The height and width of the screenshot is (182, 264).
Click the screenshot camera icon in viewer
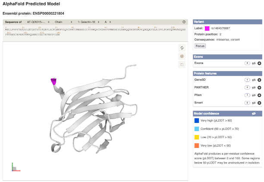coord(182,56)
